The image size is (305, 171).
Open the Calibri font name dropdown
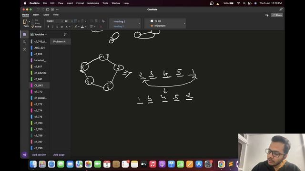tap(62, 21)
